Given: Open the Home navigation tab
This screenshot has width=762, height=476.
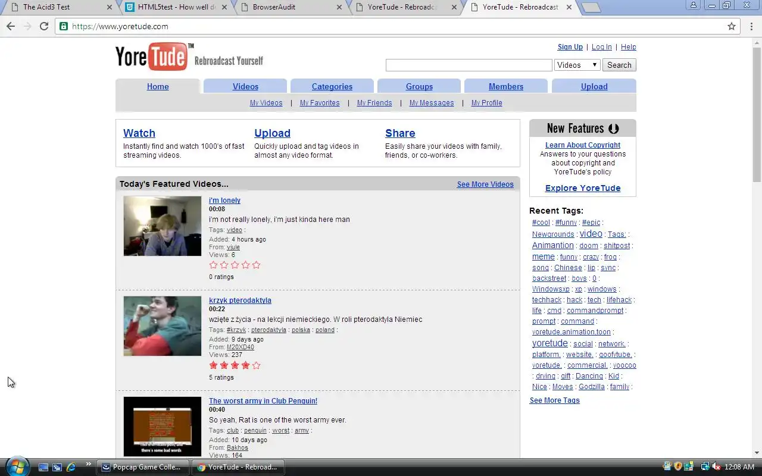Looking at the screenshot, I should click(158, 86).
